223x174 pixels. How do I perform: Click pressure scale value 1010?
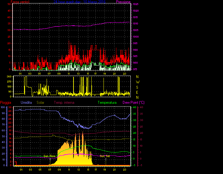[136, 24]
